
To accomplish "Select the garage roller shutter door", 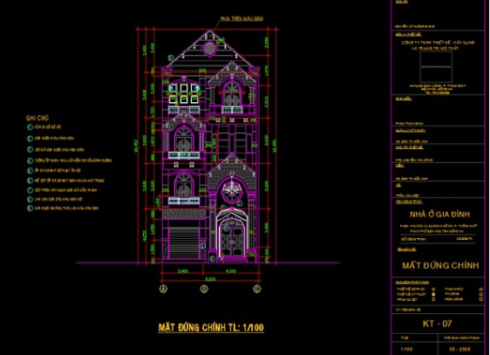I will point(183,243).
